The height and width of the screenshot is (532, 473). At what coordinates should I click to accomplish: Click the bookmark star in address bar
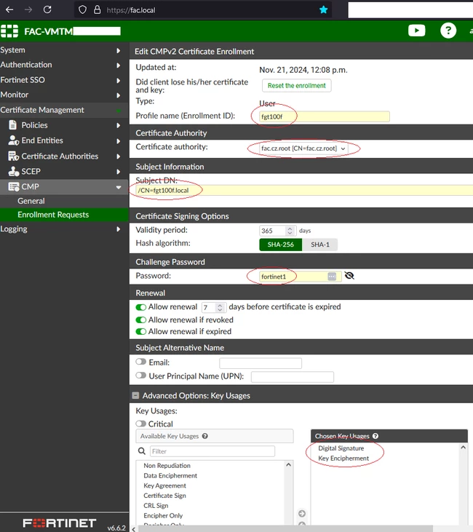(x=323, y=9)
